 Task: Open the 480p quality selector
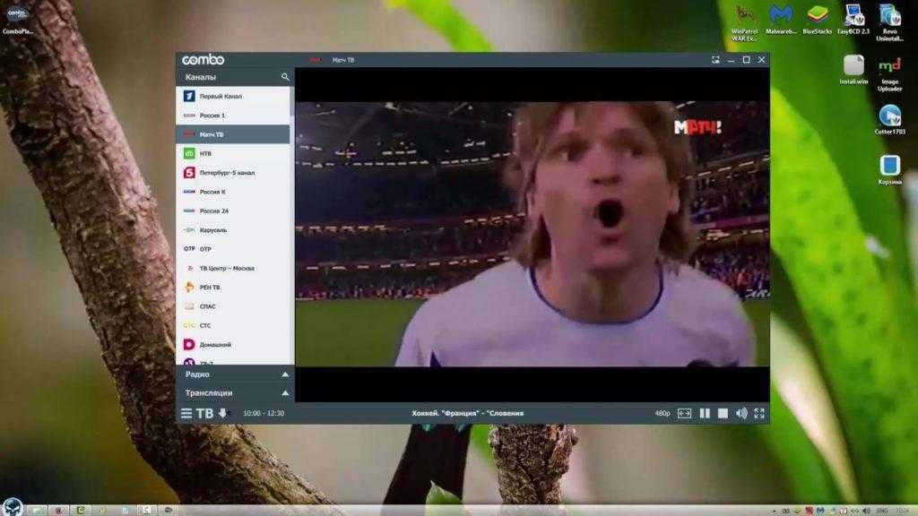click(663, 413)
